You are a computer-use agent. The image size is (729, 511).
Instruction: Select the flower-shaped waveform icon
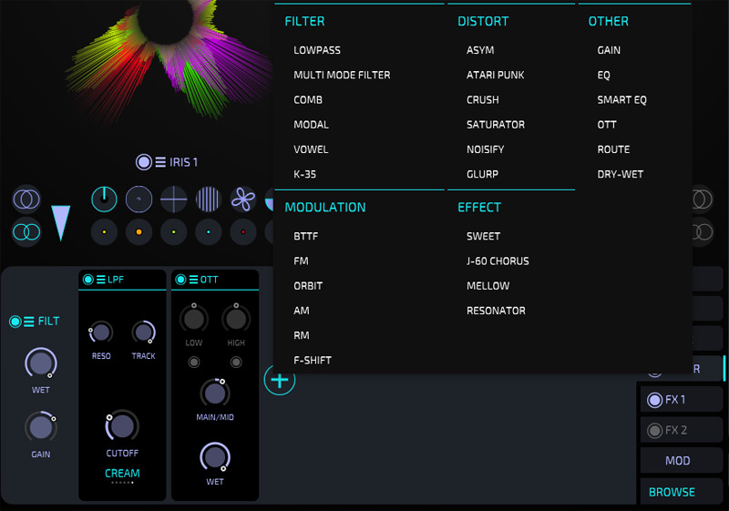243,198
